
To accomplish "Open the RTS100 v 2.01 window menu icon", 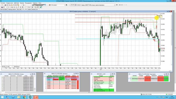I will (92, 74).
